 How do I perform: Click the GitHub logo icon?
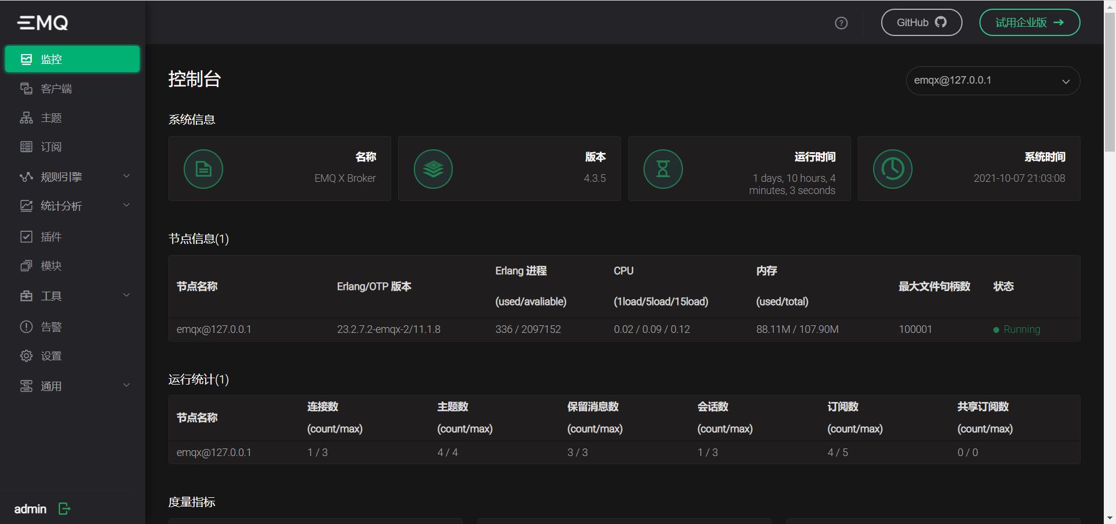[x=942, y=22]
